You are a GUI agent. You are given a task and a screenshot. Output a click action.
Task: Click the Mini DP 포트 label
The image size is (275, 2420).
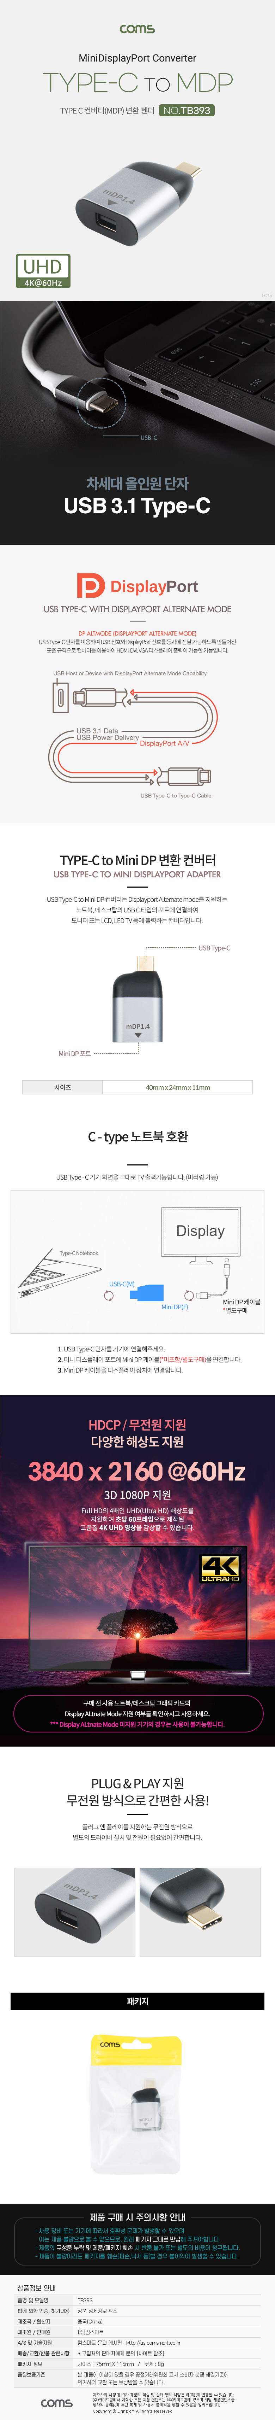click(75, 1053)
